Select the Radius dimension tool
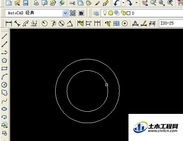 [45, 23]
